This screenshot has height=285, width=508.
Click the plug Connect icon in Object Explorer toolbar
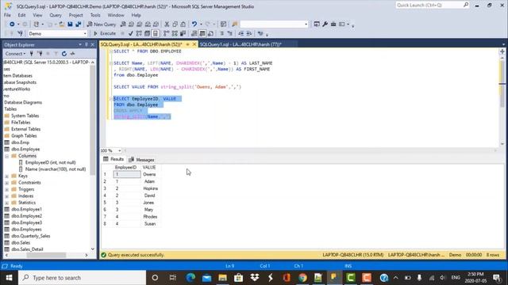tap(32, 54)
